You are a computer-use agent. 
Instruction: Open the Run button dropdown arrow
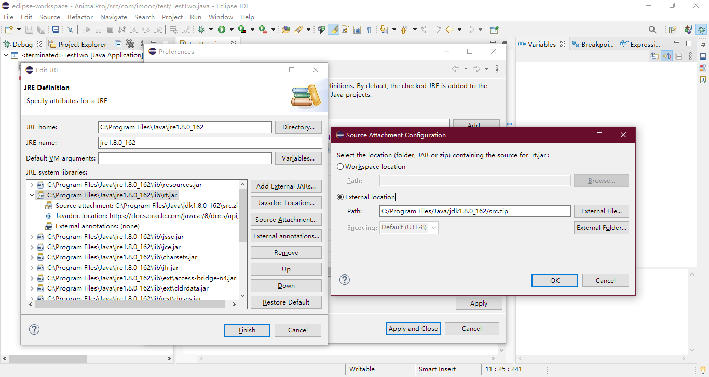(x=230, y=30)
